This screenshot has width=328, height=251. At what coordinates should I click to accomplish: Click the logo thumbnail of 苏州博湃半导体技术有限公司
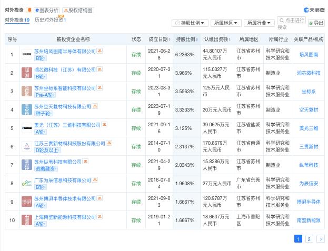(x=27, y=202)
